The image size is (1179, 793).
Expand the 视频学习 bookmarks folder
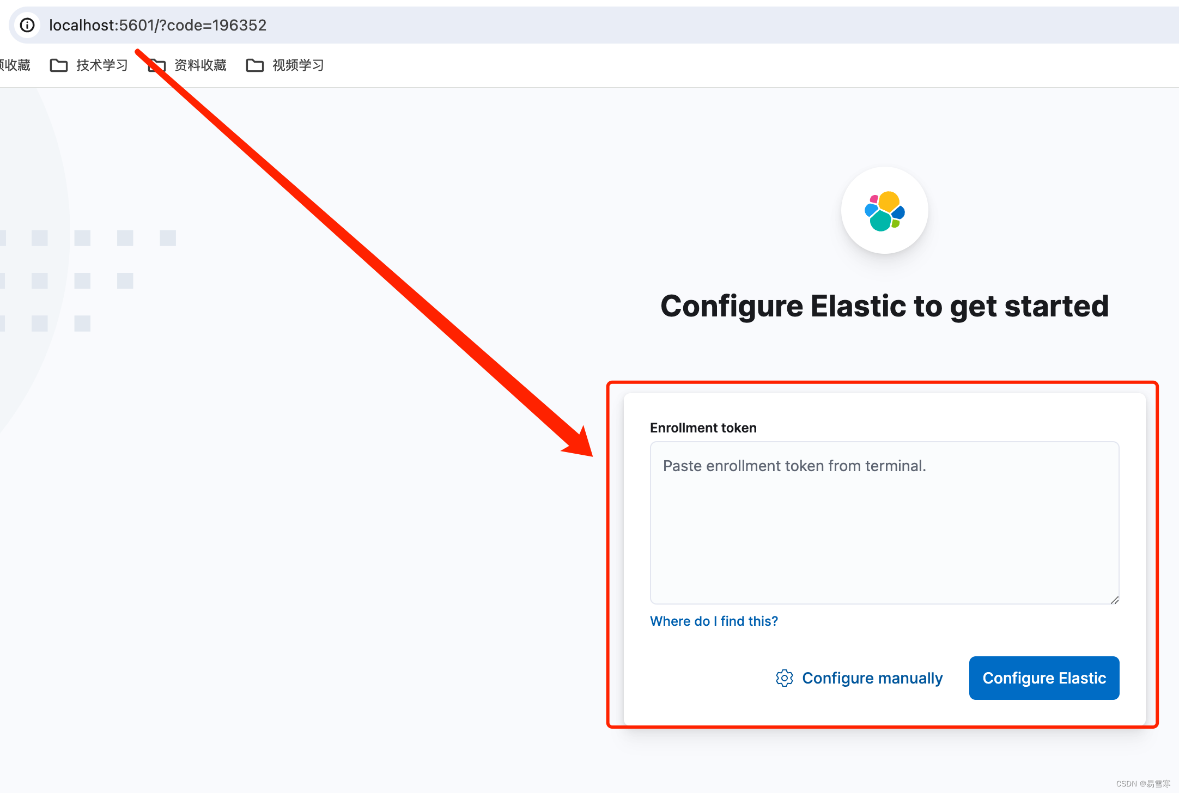297,65
